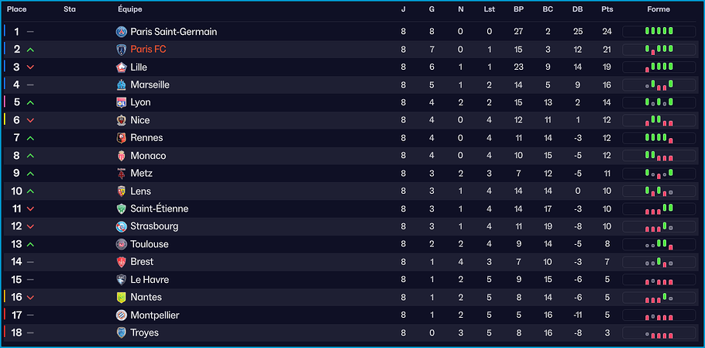Sort standings by DB goal difference header
Screen dimensions: 705x348
click(577, 9)
